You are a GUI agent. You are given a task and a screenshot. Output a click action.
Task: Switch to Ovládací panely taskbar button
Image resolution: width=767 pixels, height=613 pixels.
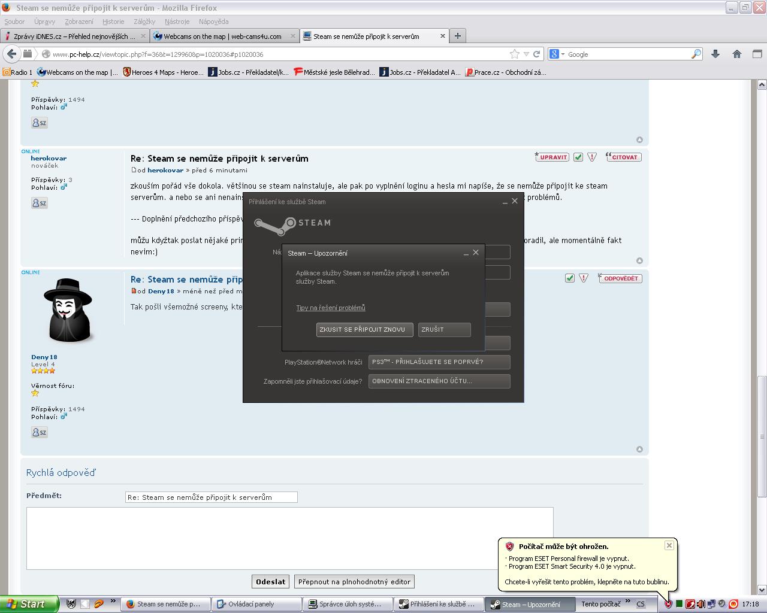[257, 604]
